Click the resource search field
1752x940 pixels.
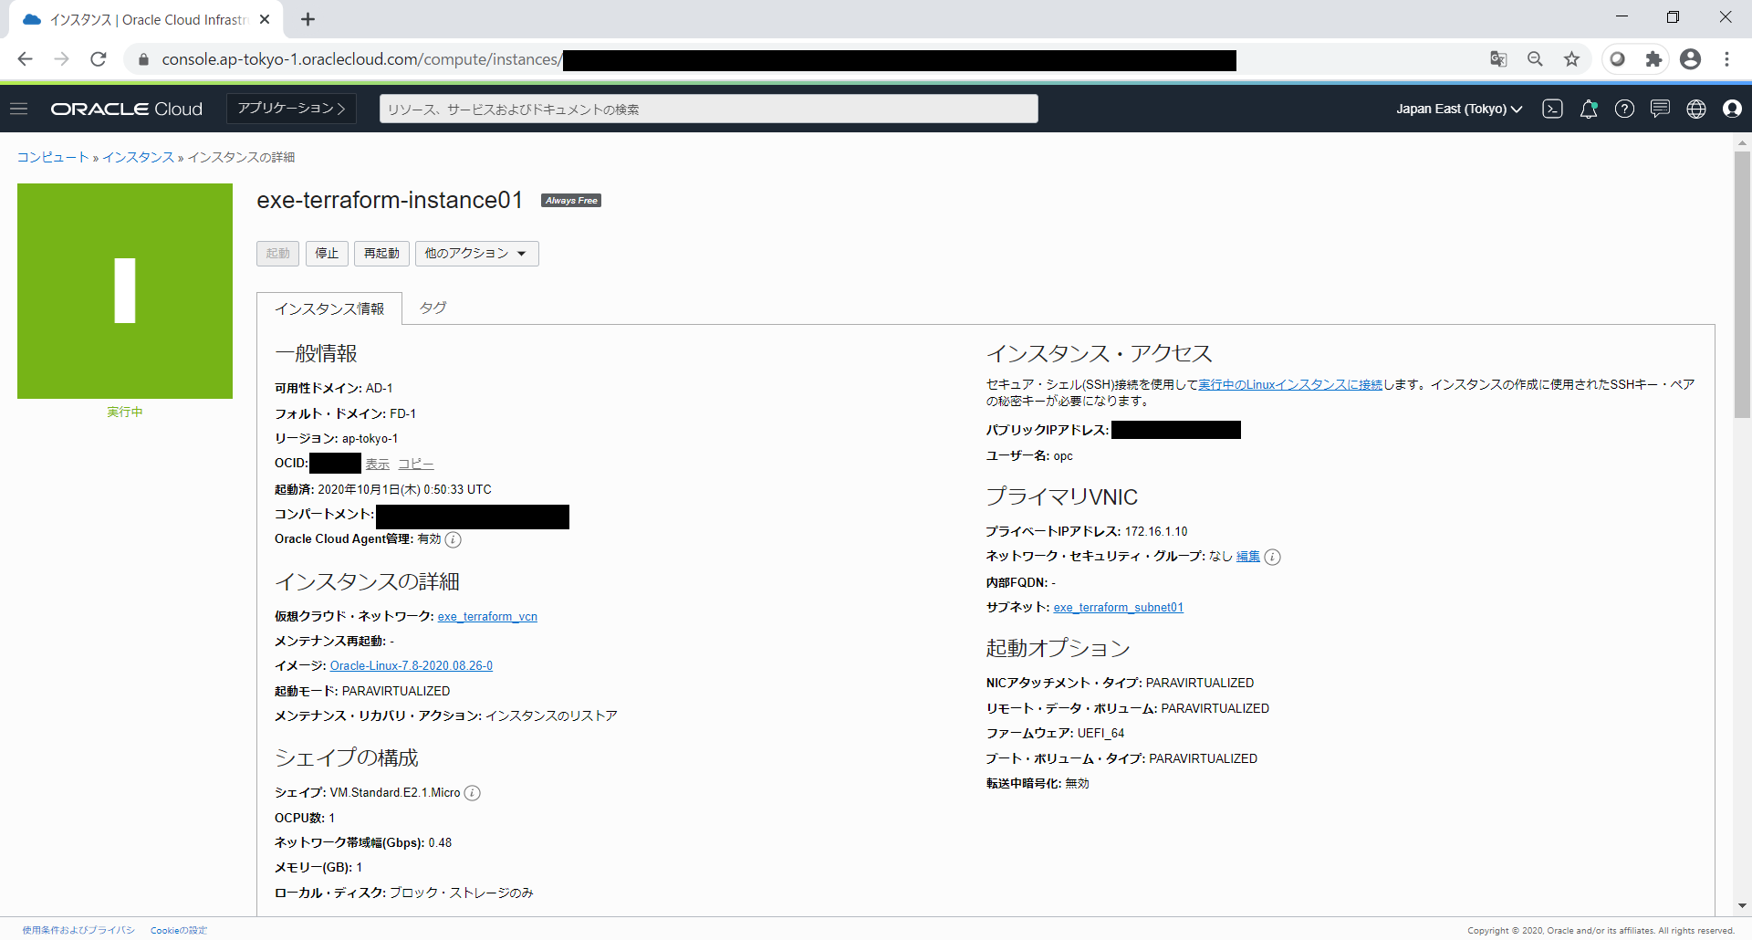[708, 109]
